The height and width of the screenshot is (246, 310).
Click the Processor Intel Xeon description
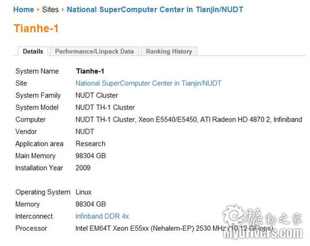pos(174,229)
